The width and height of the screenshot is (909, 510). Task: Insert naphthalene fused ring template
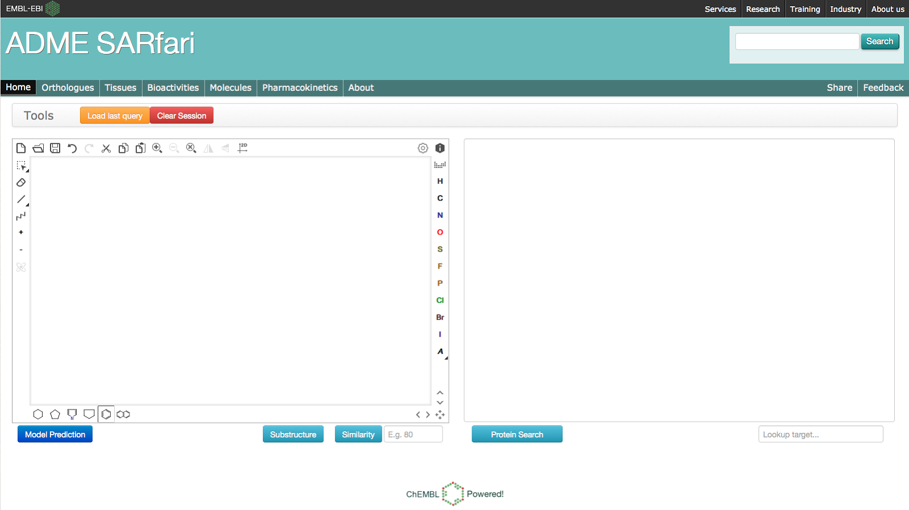click(123, 414)
